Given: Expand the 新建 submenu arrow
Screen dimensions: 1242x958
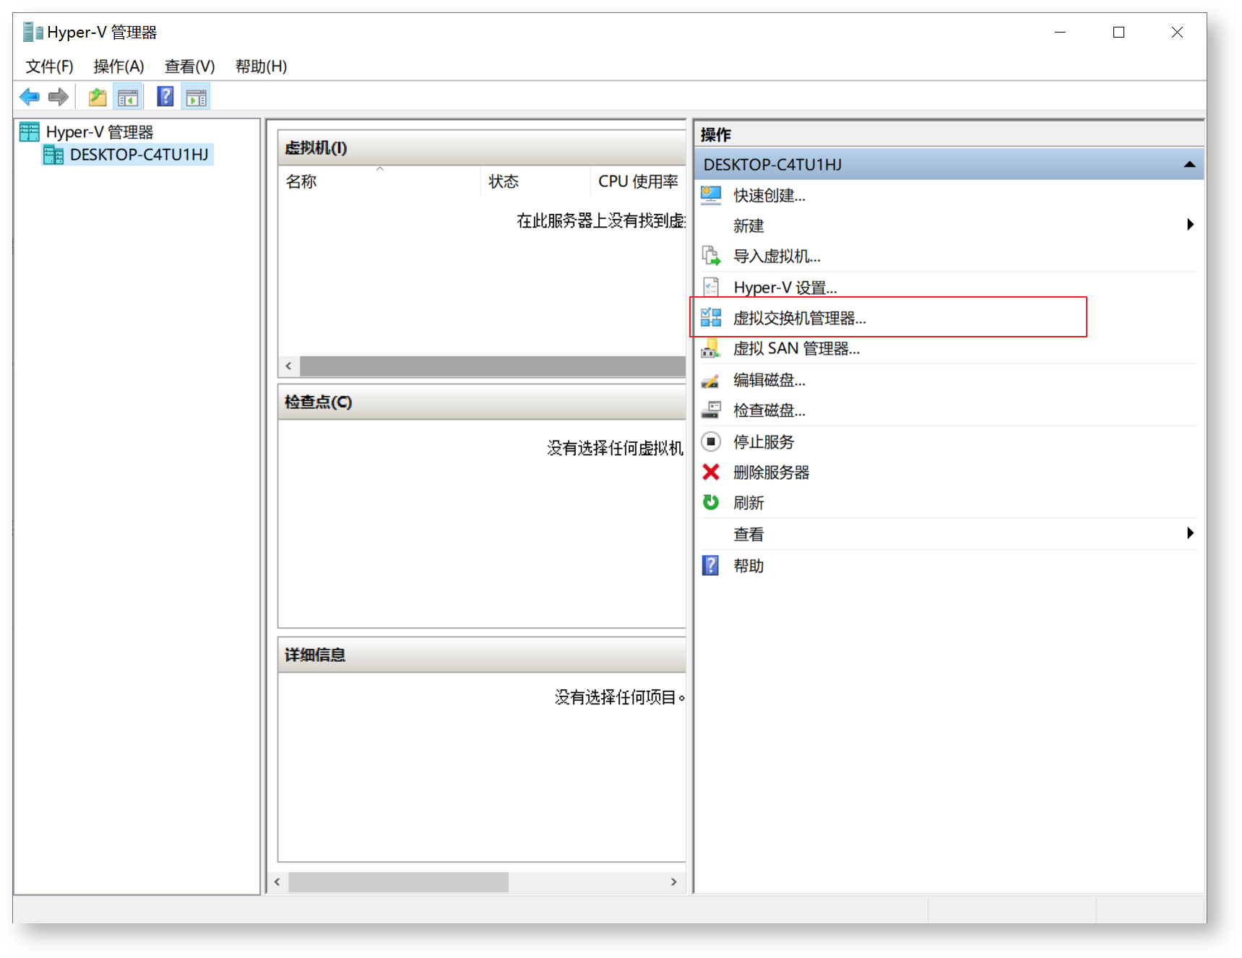Looking at the screenshot, I should [1189, 225].
